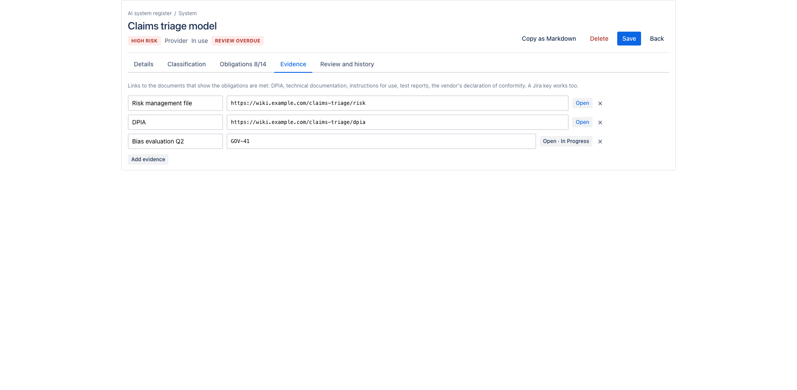Focus the claims-triage/dpia URL field
Screen dimensions: 797x390
click(398, 122)
